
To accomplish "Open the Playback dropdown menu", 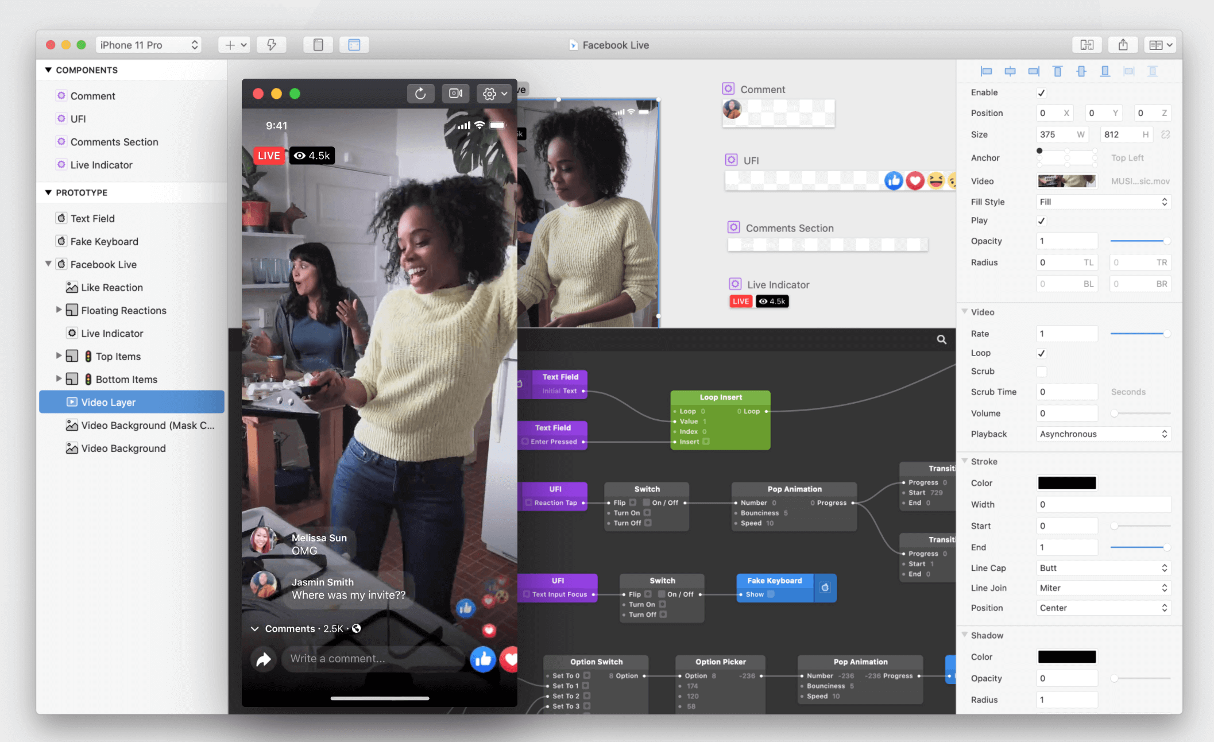I will [1101, 434].
